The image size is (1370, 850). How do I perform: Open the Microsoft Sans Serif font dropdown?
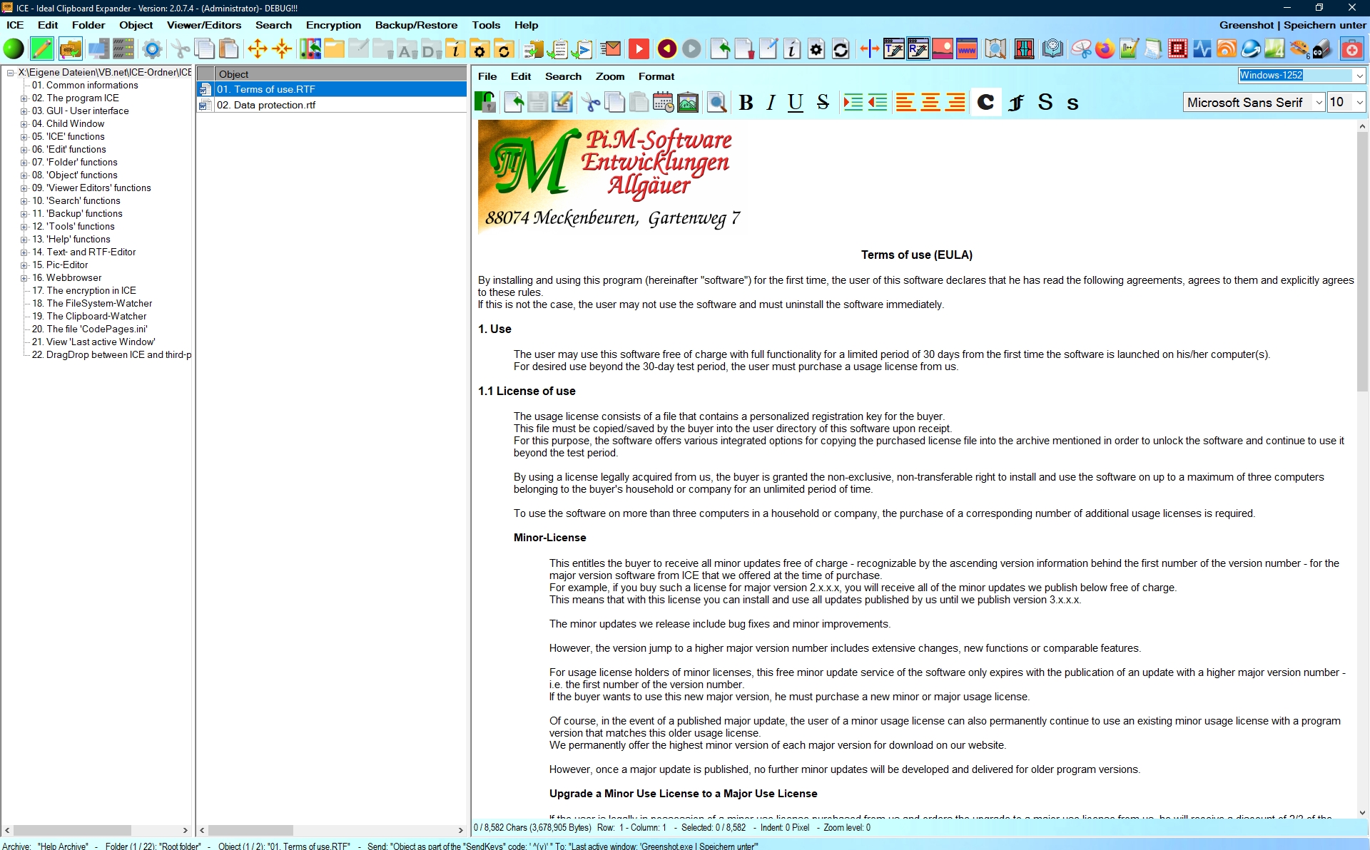click(x=1319, y=103)
